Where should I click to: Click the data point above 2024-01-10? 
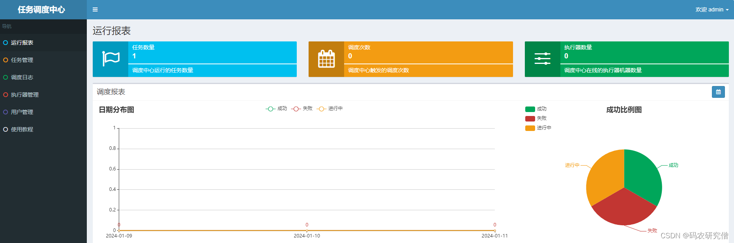307,230
